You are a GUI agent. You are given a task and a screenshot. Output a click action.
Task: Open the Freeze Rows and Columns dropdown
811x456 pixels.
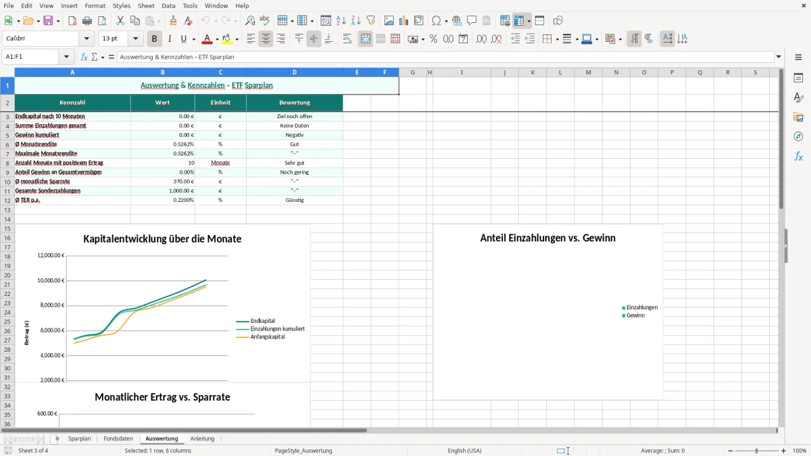tap(529, 21)
